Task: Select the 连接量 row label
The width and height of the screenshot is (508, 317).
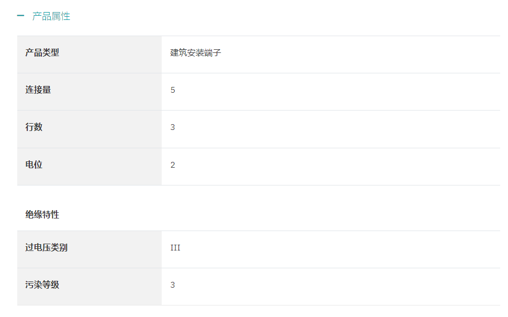Action: click(x=89, y=92)
